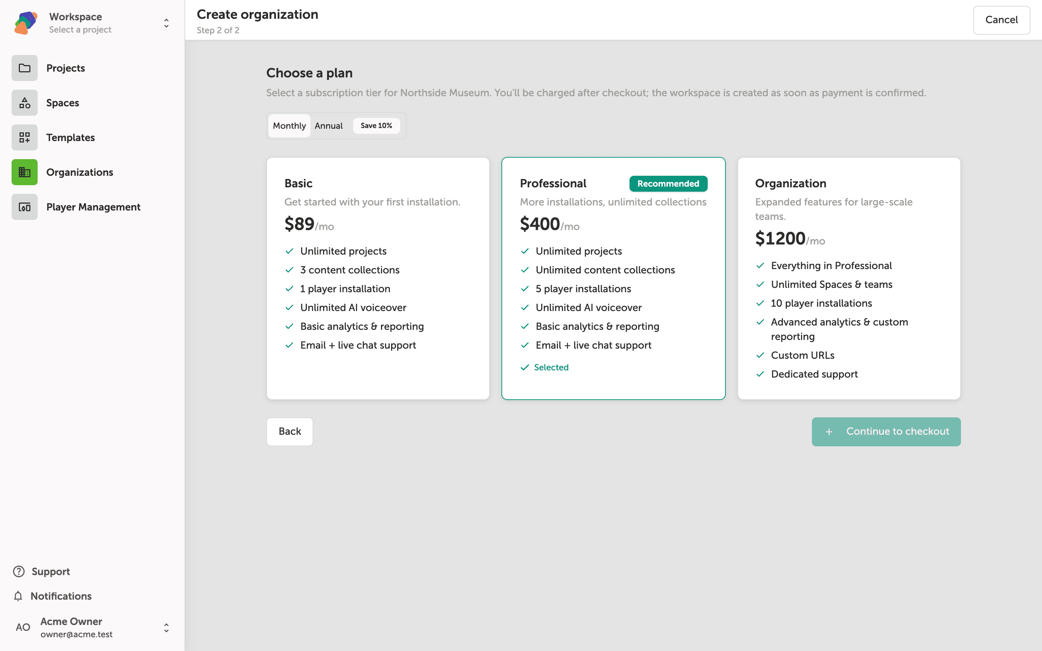The height and width of the screenshot is (651, 1042).
Task: Click Continue to checkout
Action: 886,431
